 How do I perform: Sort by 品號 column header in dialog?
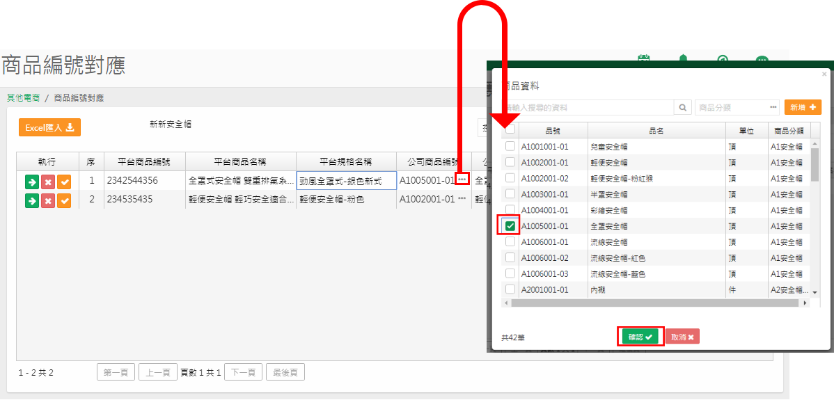553,130
